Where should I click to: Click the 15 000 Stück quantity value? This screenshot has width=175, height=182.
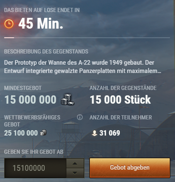click(120, 99)
